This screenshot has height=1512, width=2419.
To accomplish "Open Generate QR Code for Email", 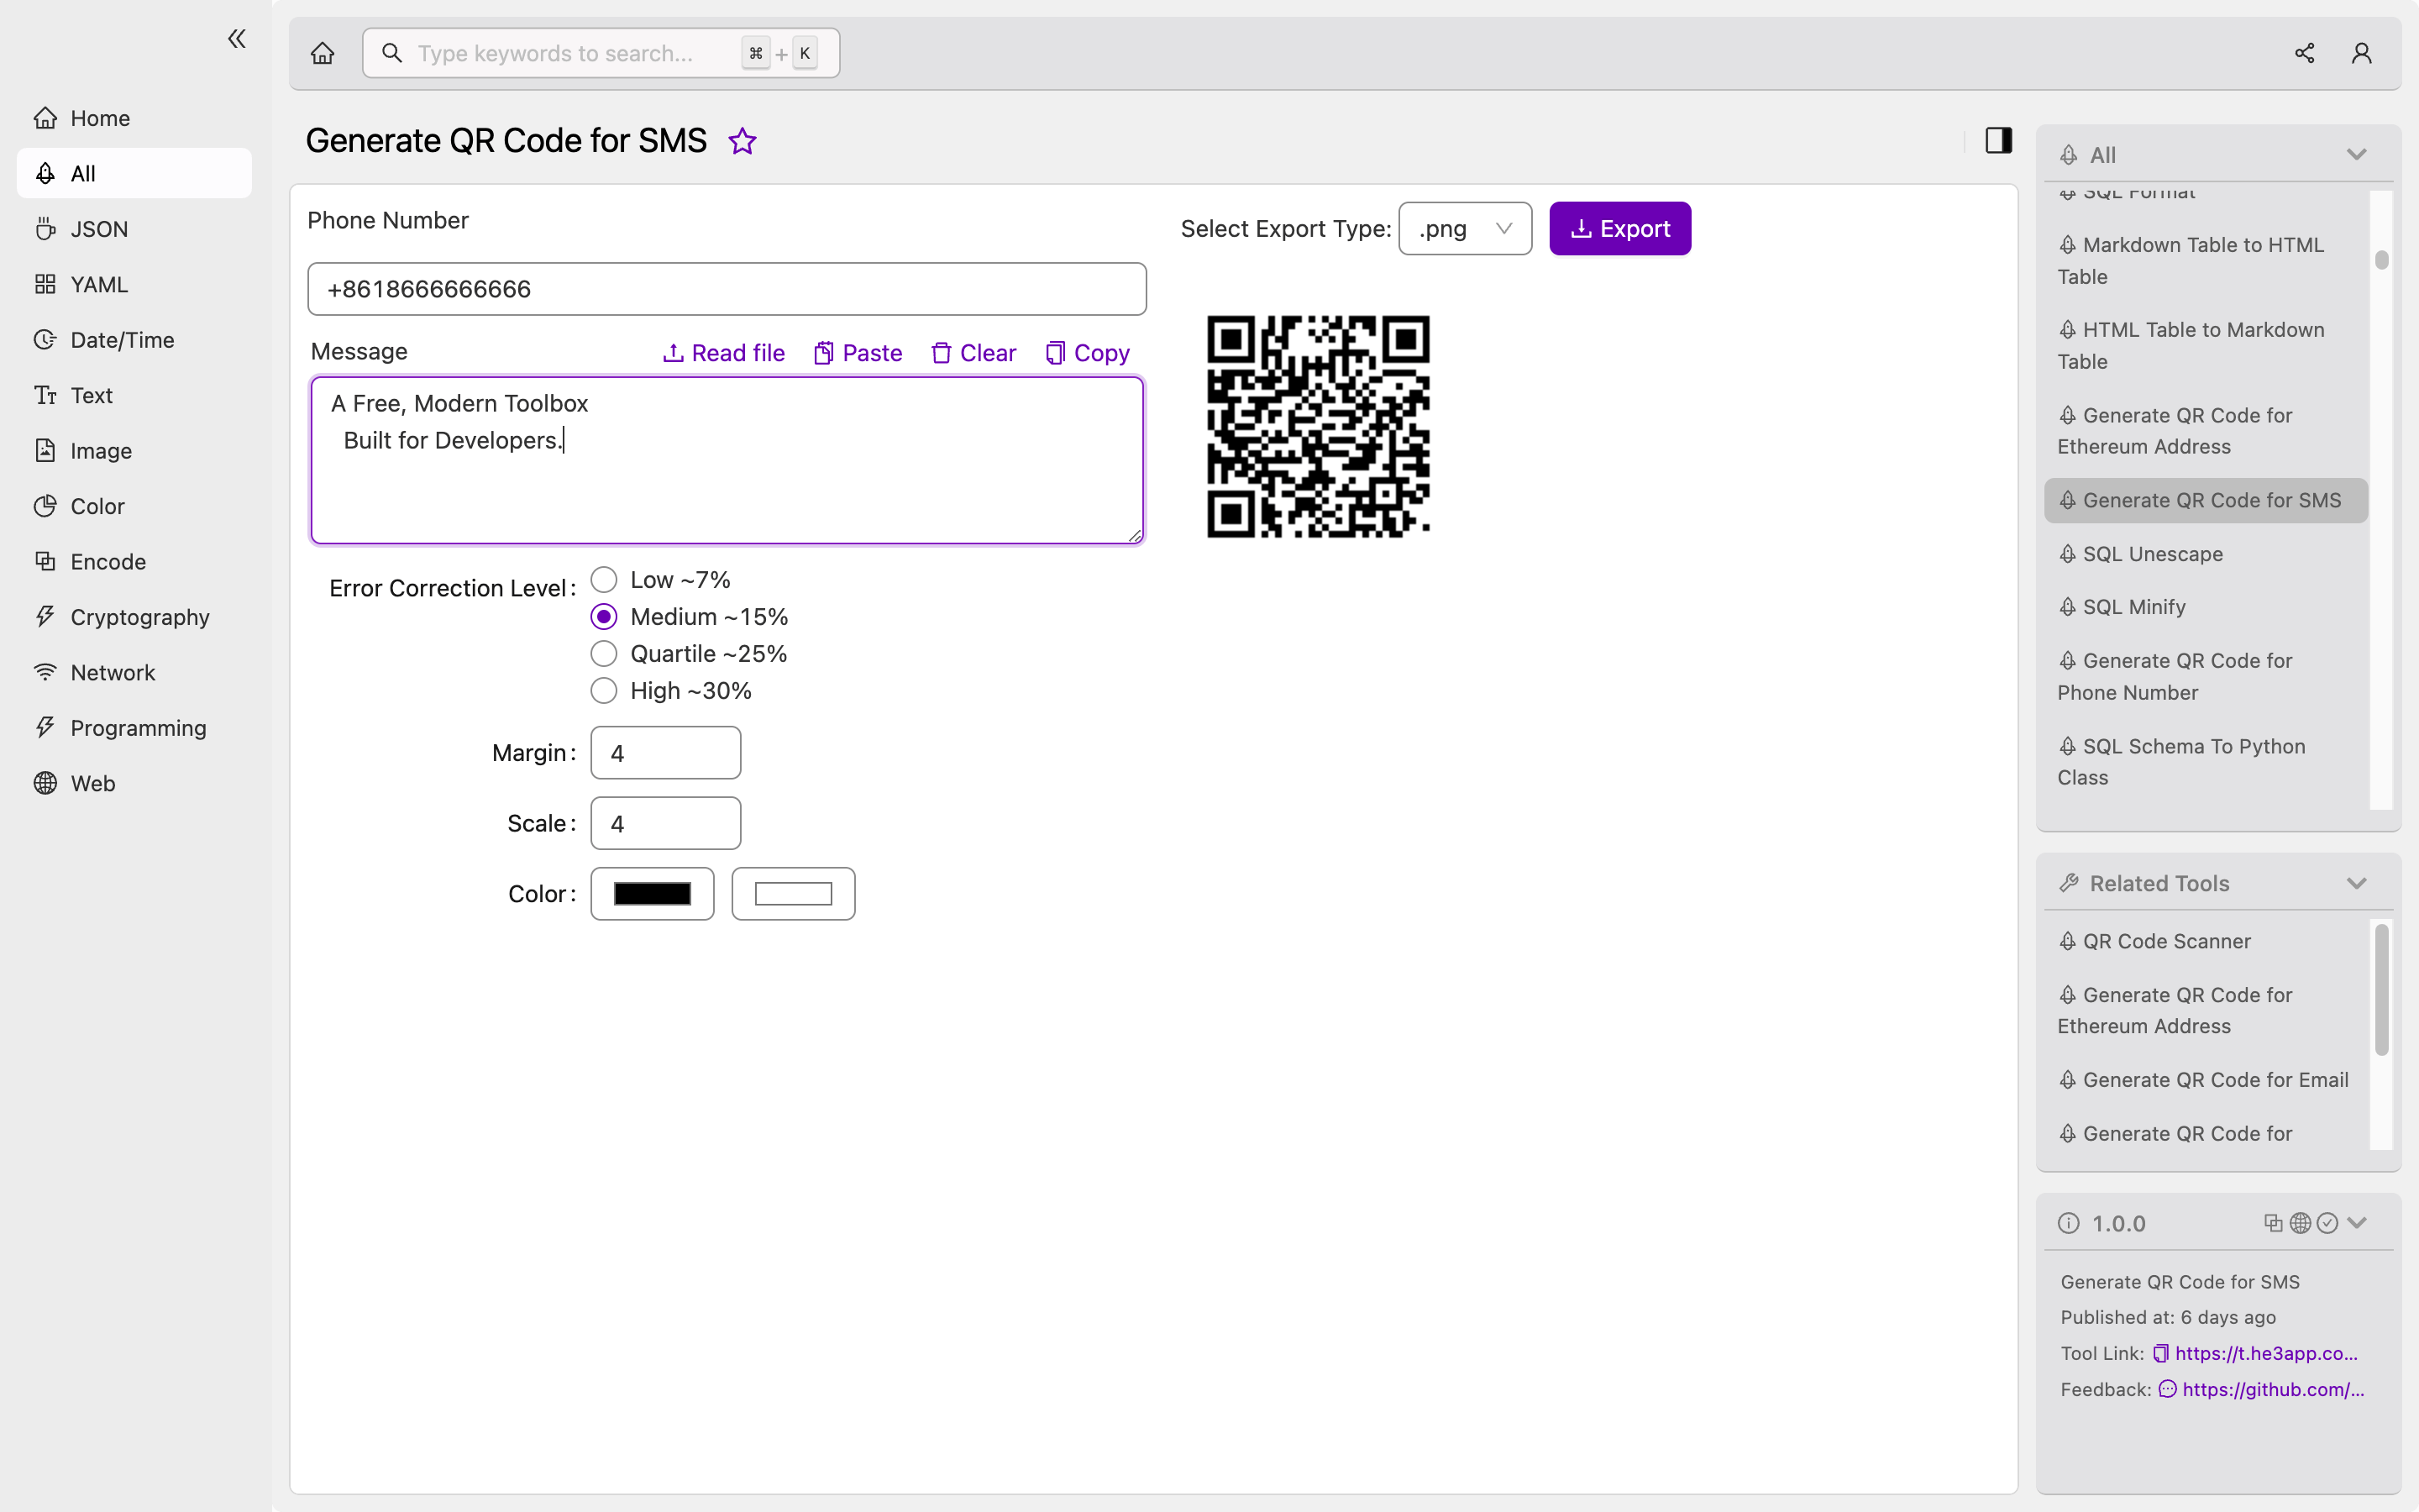I will pyautogui.click(x=2205, y=1080).
